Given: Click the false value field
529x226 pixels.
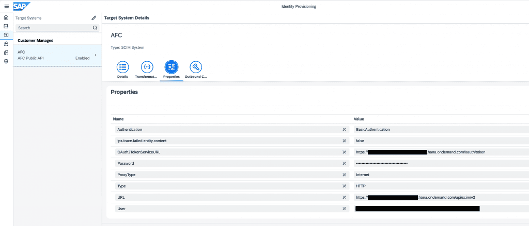Looking at the screenshot, I should (441, 141).
